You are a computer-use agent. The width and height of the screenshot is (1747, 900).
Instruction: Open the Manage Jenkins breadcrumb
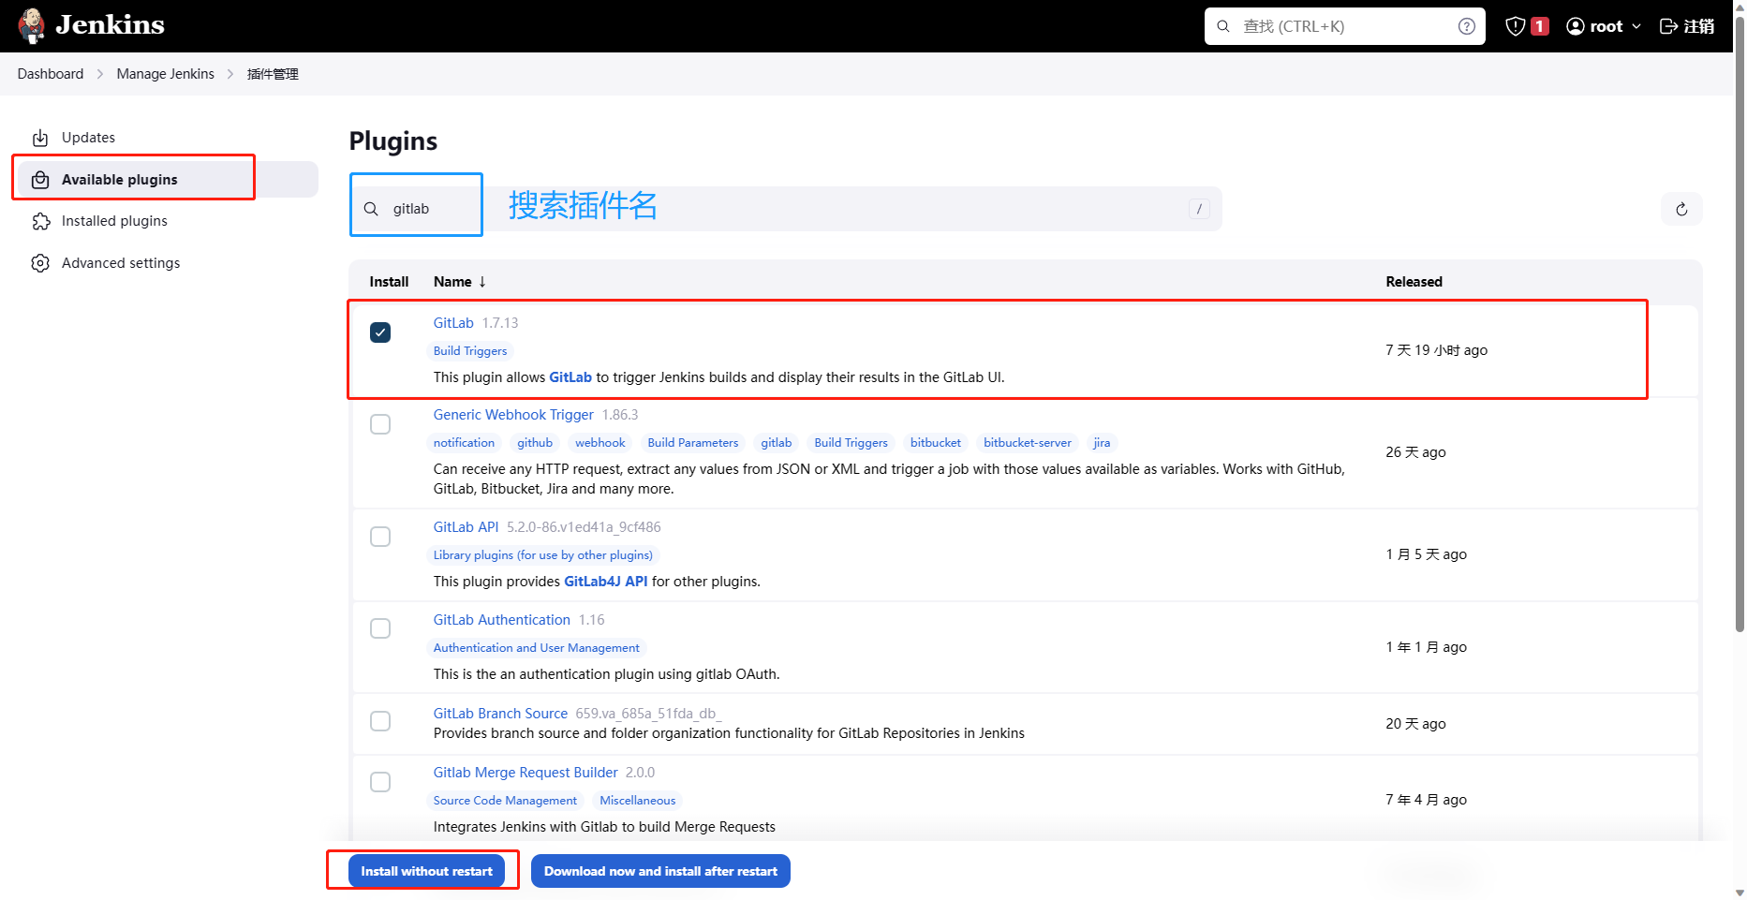[166, 74]
